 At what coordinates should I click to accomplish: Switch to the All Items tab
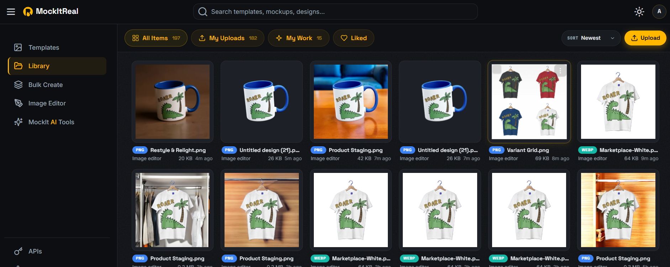pyautogui.click(x=156, y=38)
